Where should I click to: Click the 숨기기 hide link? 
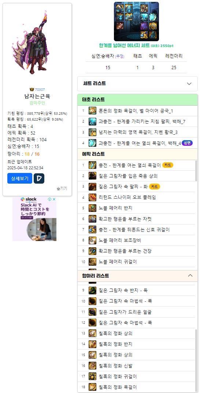point(62,188)
